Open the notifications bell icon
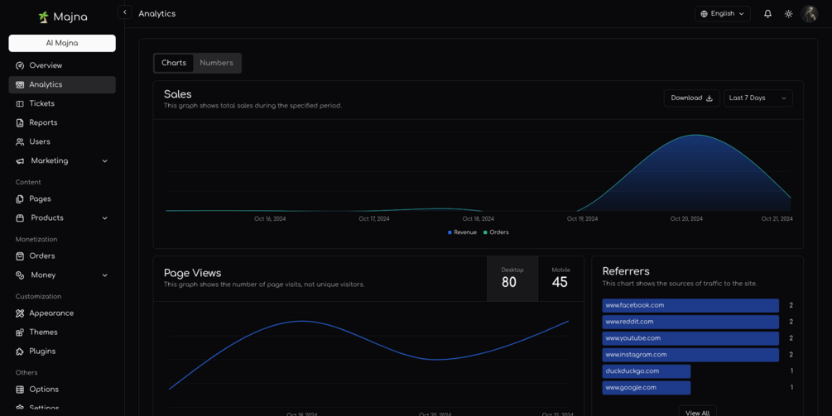 click(x=767, y=14)
